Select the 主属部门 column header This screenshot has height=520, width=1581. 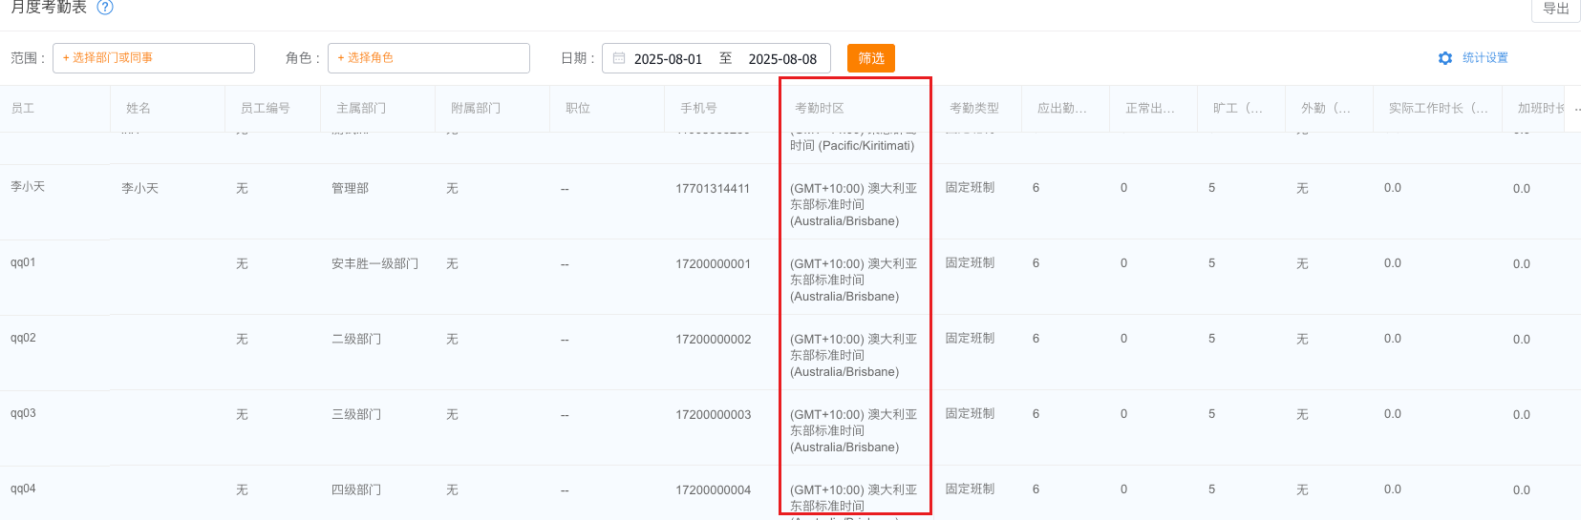coord(361,109)
